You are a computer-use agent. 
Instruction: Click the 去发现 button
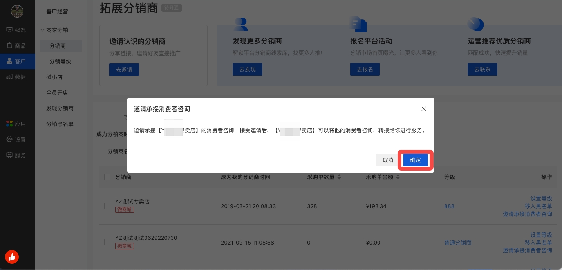tap(248, 69)
